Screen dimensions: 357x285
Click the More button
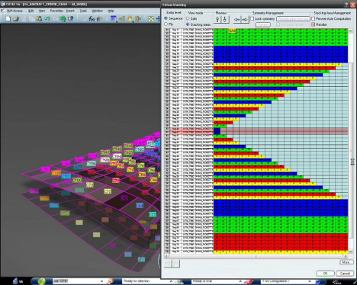(x=346, y=262)
